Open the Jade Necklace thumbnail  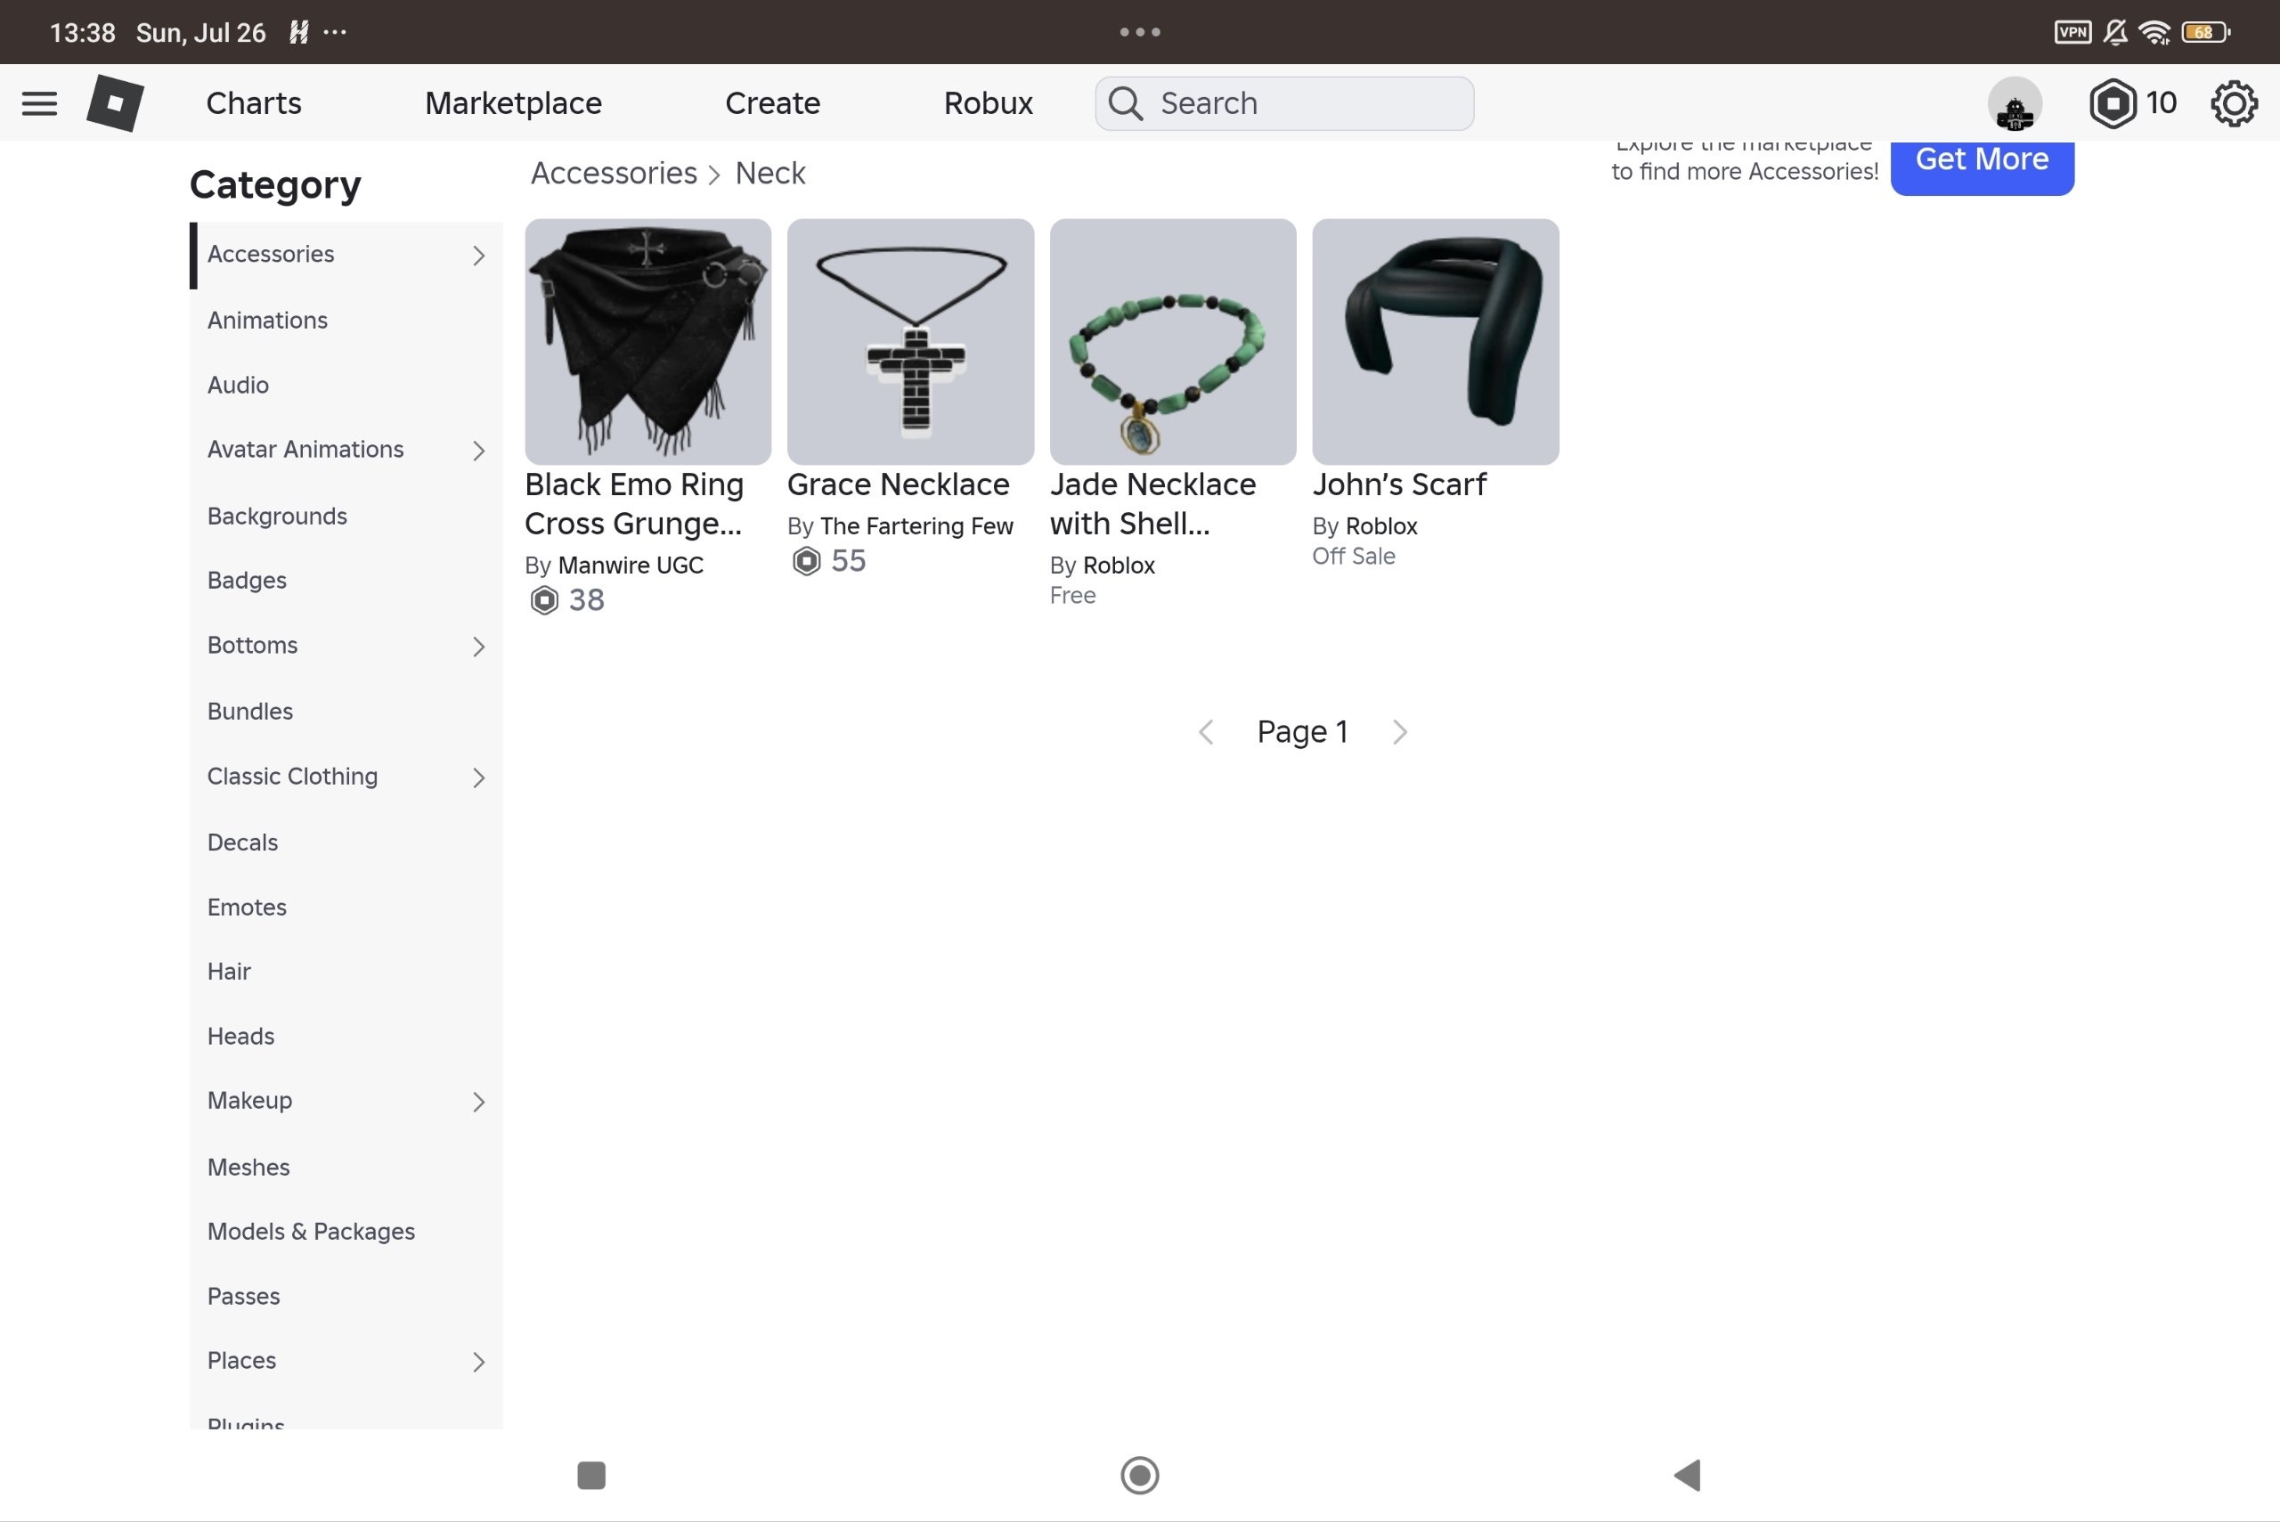[x=1173, y=342]
